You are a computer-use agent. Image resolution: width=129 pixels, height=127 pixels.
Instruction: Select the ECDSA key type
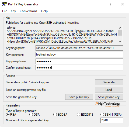coord(55,115)
